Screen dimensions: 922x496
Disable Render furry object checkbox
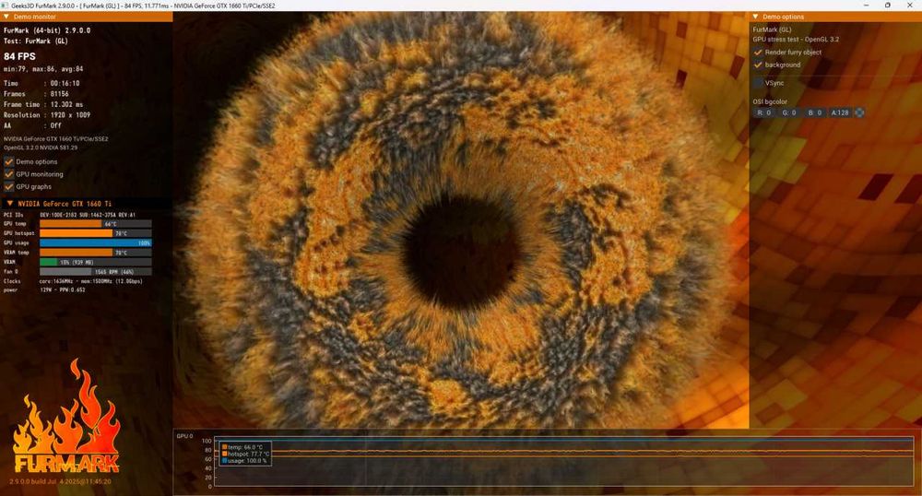click(x=758, y=53)
